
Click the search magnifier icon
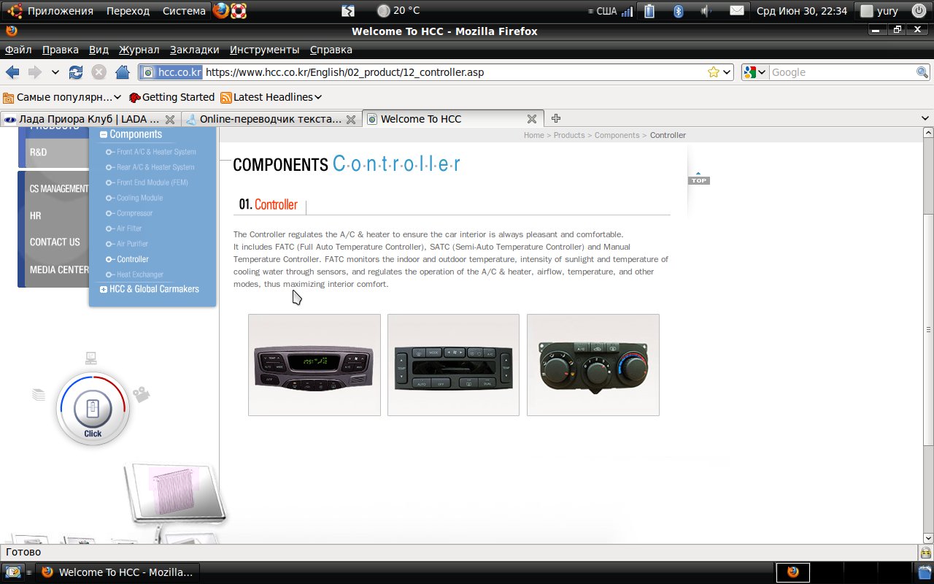coord(922,72)
